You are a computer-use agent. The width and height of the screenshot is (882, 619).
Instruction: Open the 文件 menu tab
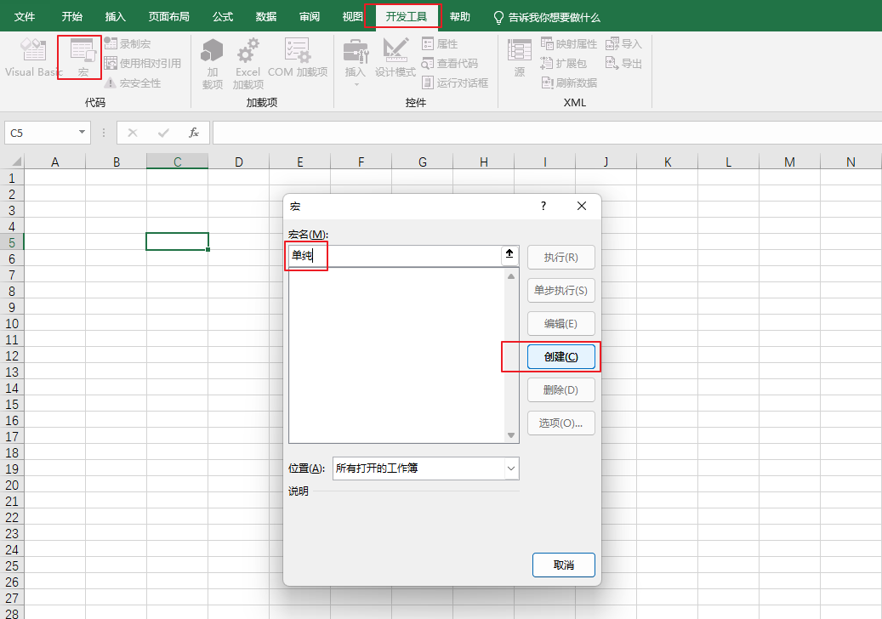click(25, 17)
